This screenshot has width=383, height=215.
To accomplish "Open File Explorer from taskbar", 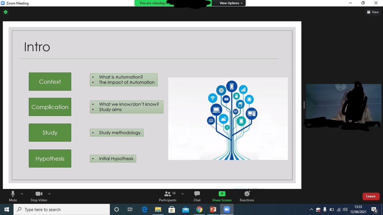I will [158, 210].
